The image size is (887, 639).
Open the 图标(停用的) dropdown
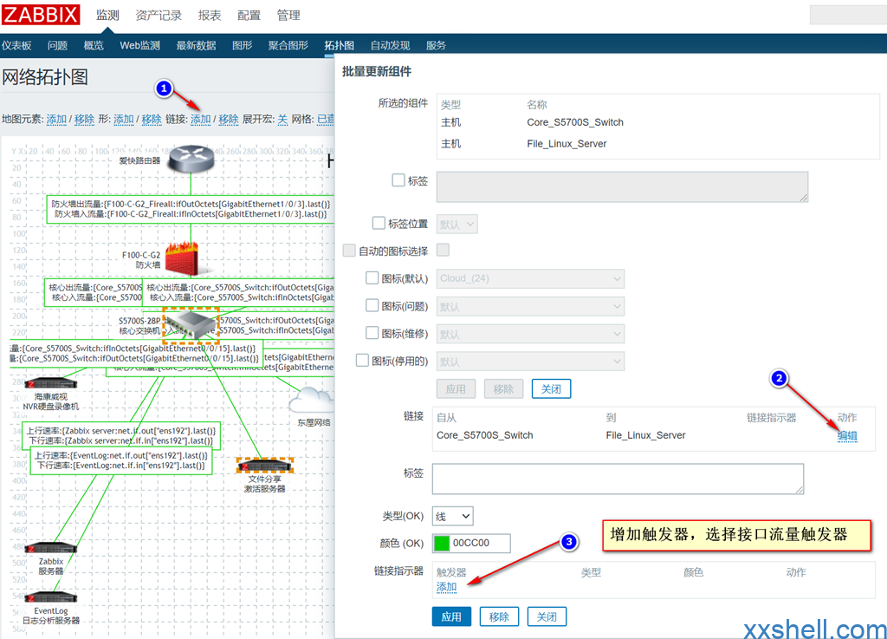531,361
